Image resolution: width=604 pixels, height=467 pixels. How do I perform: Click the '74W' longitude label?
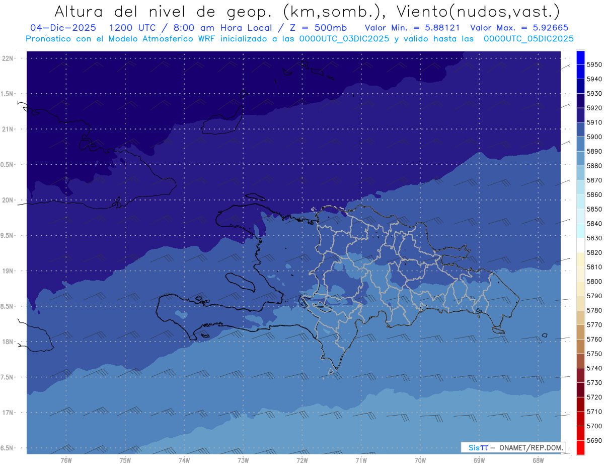(184, 460)
